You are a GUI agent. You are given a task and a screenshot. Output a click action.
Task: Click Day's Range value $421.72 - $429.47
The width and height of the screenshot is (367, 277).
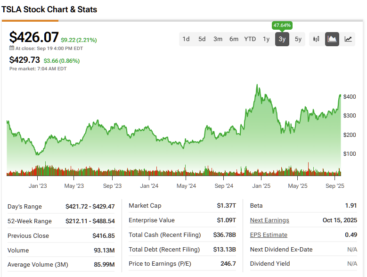pos(90,207)
